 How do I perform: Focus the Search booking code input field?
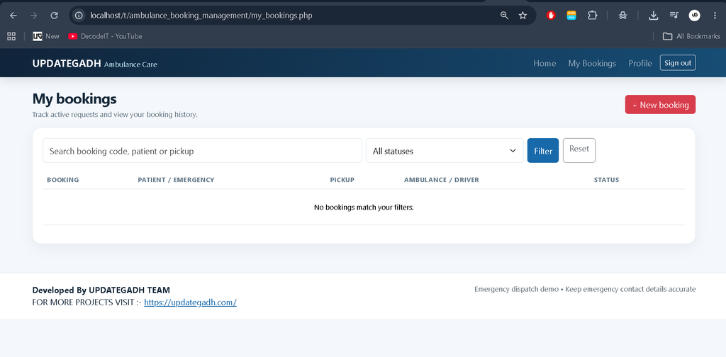tap(202, 151)
